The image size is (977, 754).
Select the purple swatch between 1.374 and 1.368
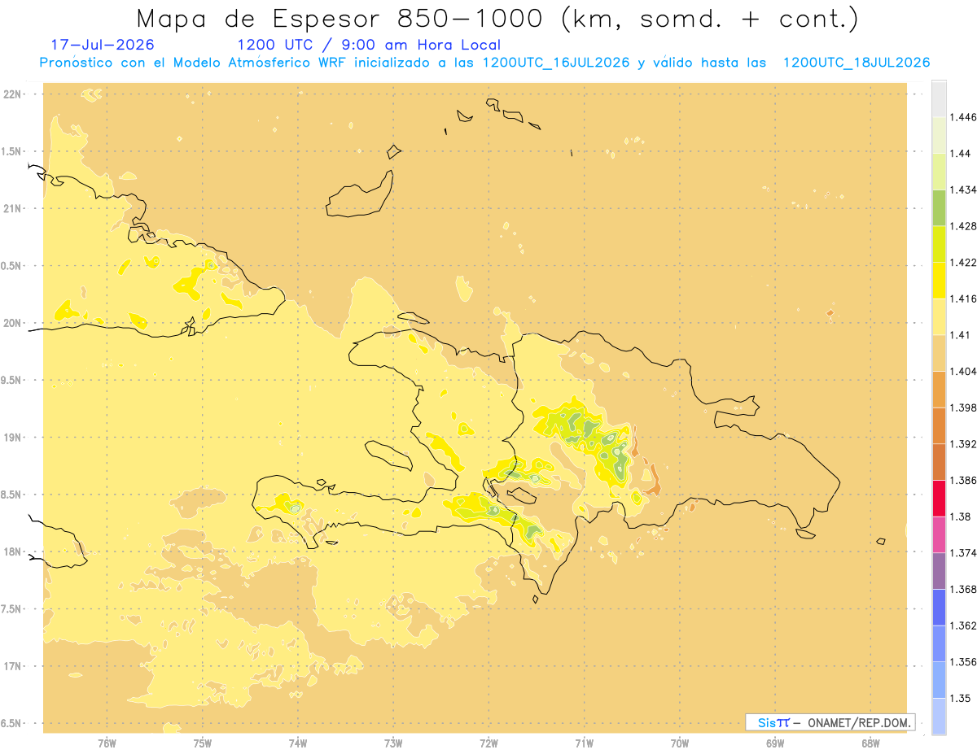939,571
